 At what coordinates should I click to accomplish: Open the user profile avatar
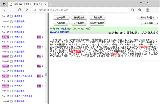point(147,10)
